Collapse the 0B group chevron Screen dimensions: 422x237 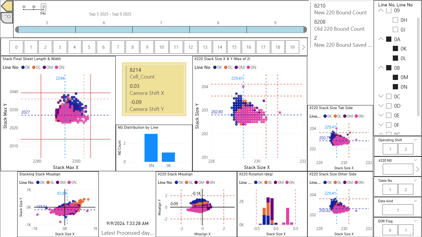click(x=381, y=67)
